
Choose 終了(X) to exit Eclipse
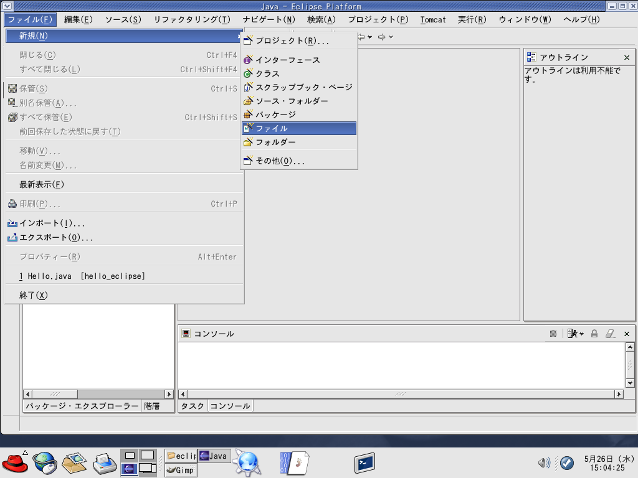pyautogui.click(x=124, y=296)
